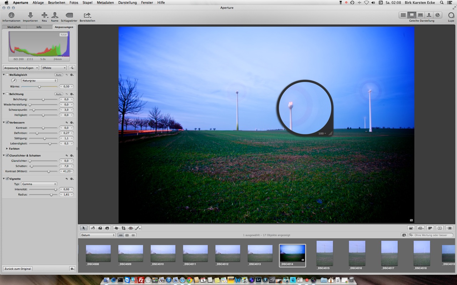Viewport: 457px width, 285px height.
Task: Switch to browser grid view
Action: coord(403,15)
